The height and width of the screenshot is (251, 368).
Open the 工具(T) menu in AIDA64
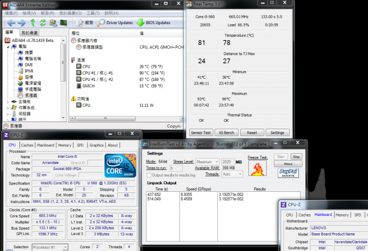click(93, 13)
